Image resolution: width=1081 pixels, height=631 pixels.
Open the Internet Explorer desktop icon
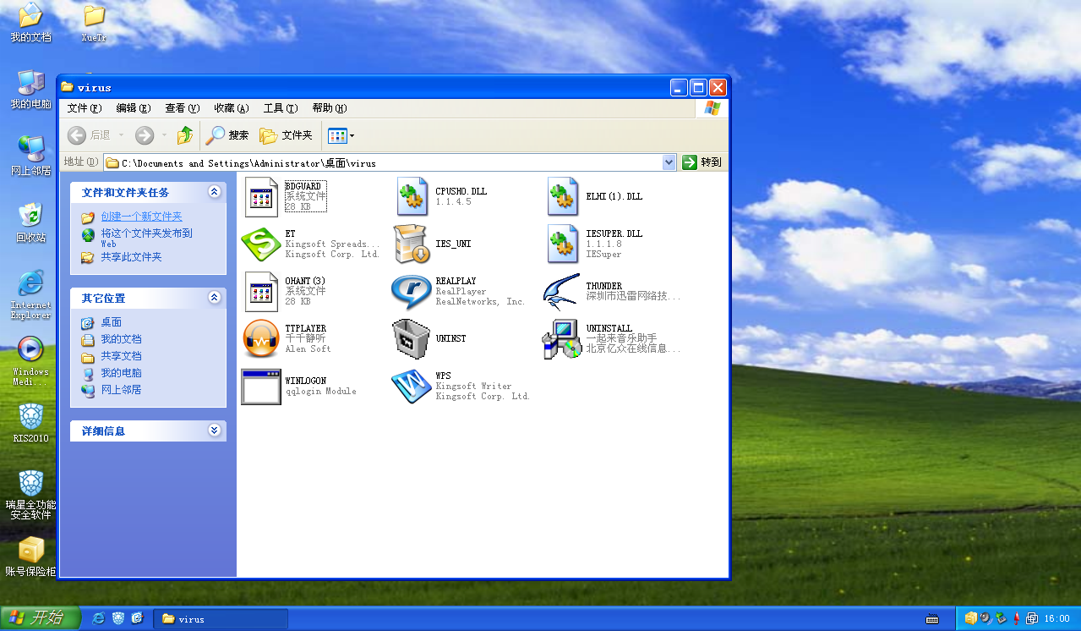[30, 285]
